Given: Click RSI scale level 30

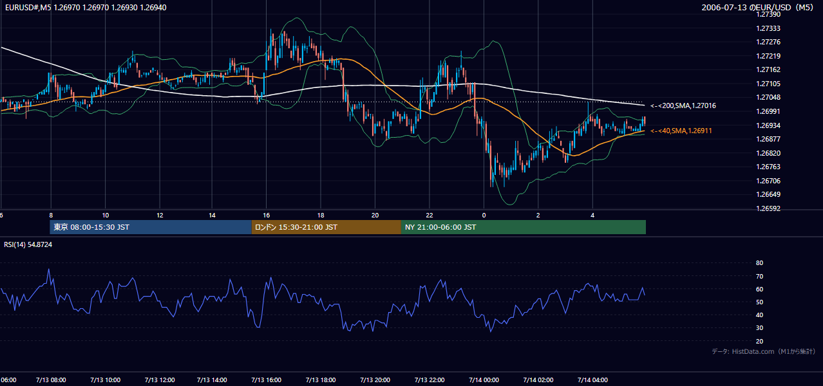Looking at the screenshot, I should pyautogui.click(x=760, y=328).
